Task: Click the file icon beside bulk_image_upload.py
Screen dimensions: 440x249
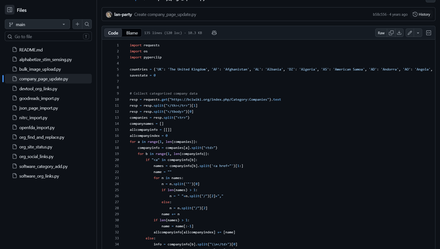Action: pyautogui.click(x=14, y=69)
